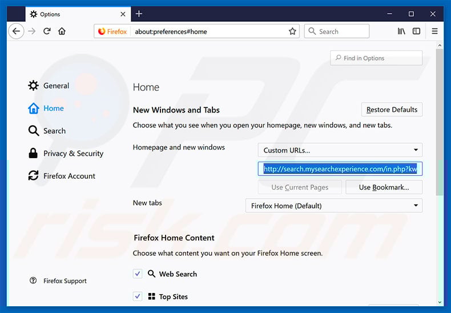Screen dimensions: 451x313
Task: Click the vertical scrollbar thumb
Action: pyautogui.click(x=439, y=122)
